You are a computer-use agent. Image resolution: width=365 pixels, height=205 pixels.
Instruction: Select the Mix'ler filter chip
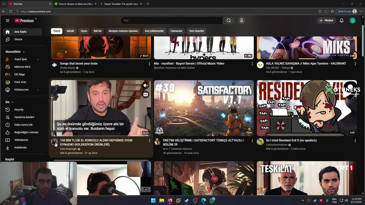coord(98,31)
